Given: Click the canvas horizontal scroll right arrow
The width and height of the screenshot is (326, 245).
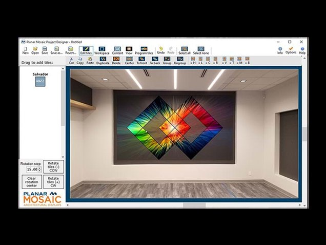Looking at the screenshot, I should tap(299, 205).
